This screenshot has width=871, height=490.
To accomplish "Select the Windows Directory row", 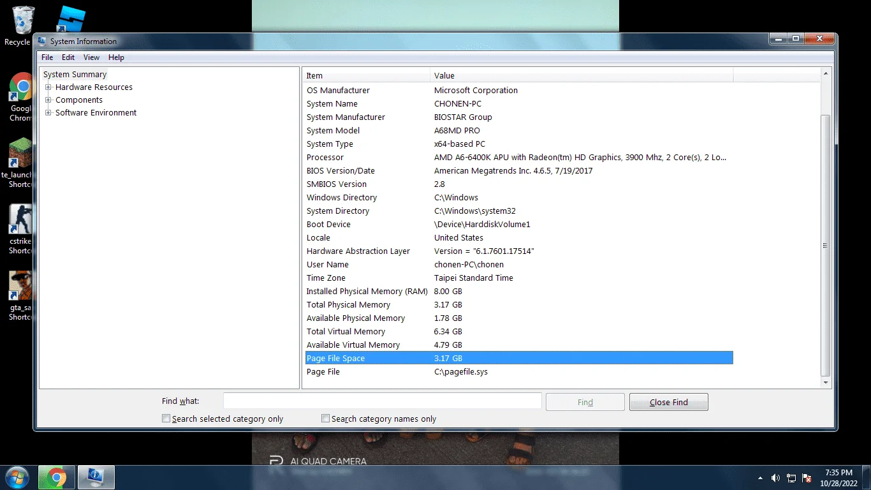I will pyautogui.click(x=518, y=198).
